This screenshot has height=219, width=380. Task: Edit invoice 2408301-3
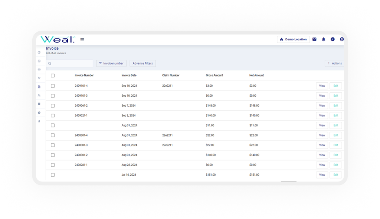[x=335, y=145]
